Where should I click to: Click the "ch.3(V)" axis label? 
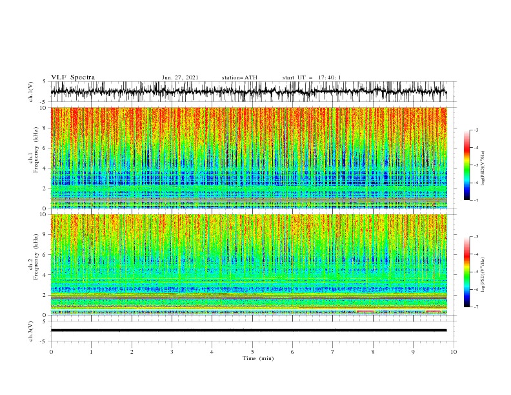tap(31, 331)
